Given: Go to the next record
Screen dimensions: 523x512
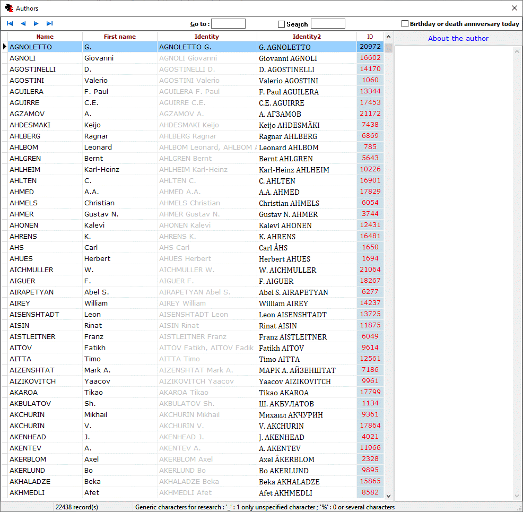Looking at the screenshot, I should [x=36, y=23].
